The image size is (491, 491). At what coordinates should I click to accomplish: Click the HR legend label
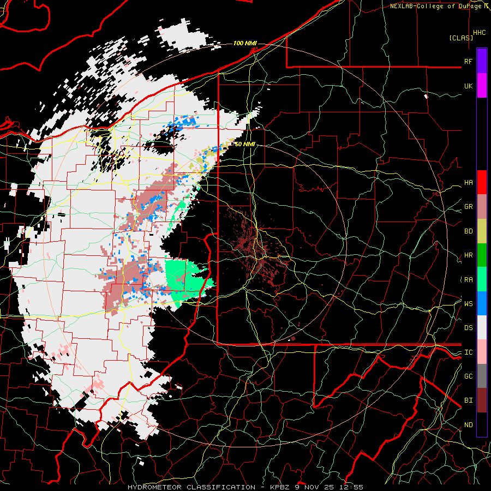coord(468,255)
